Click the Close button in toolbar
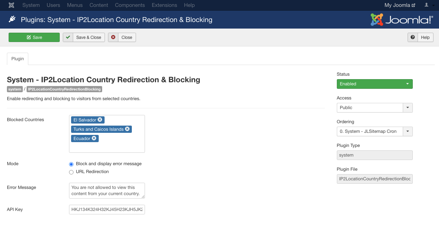This screenshot has height=234, width=439. click(x=122, y=37)
